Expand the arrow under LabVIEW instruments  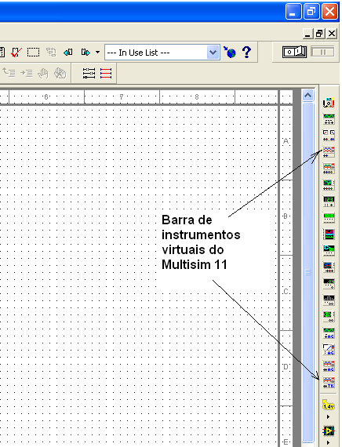329,443
